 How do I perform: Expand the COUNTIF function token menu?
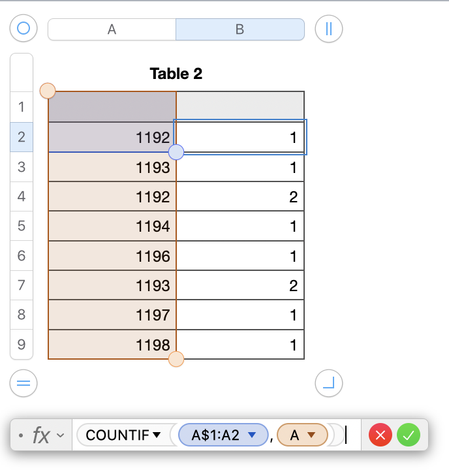pos(157,435)
